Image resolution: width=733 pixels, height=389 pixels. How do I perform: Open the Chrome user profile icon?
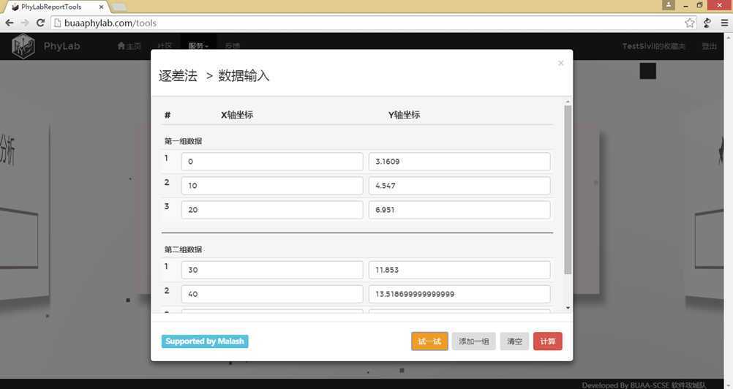point(669,4)
